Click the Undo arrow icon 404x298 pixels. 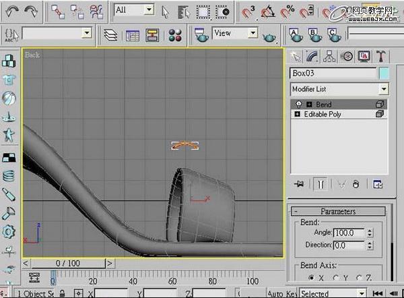click(x=12, y=11)
